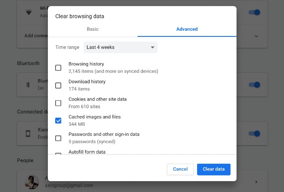Turn off the Wi-Fi toggle switch
284x192 pixels.
pos(254,12)
